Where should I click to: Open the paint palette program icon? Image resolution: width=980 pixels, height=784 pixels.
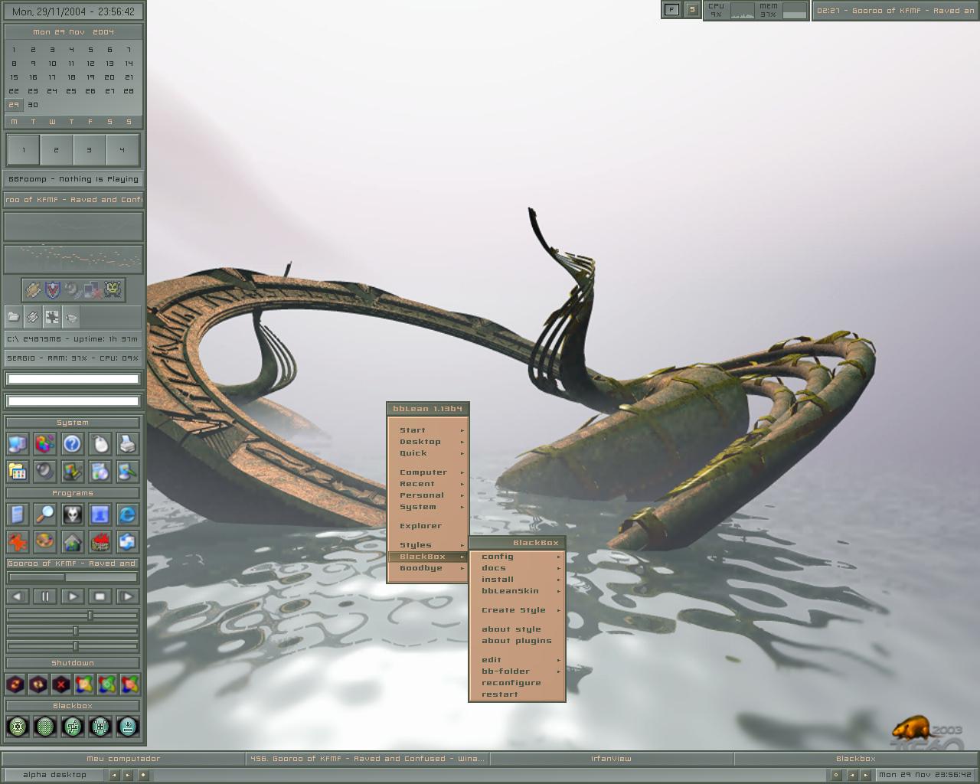click(45, 542)
